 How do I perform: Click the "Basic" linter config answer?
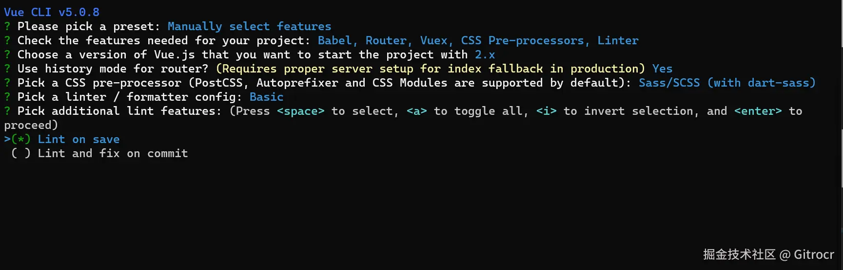pos(266,97)
